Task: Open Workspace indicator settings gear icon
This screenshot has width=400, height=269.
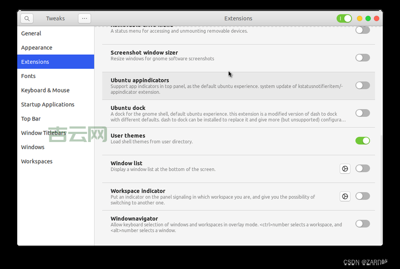Action: (345, 196)
